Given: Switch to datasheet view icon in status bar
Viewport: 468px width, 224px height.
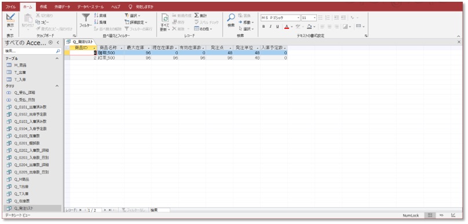Looking at the screenshot, I should 430,215.
